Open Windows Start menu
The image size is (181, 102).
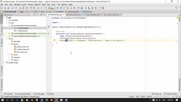[x=2, y=100]
